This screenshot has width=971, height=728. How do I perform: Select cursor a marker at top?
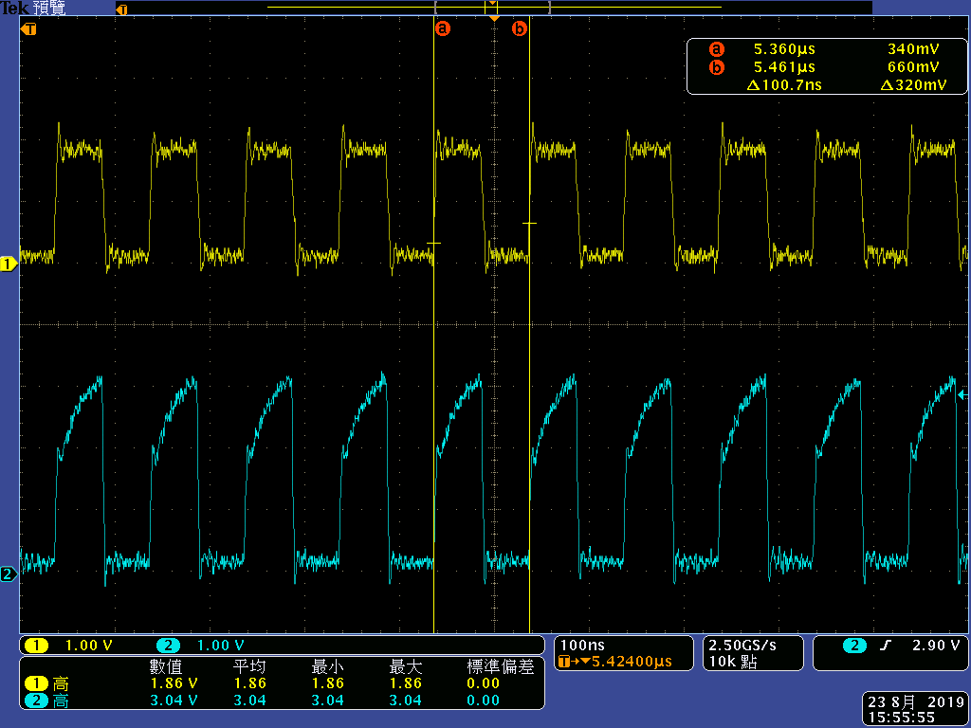[443, 27]
